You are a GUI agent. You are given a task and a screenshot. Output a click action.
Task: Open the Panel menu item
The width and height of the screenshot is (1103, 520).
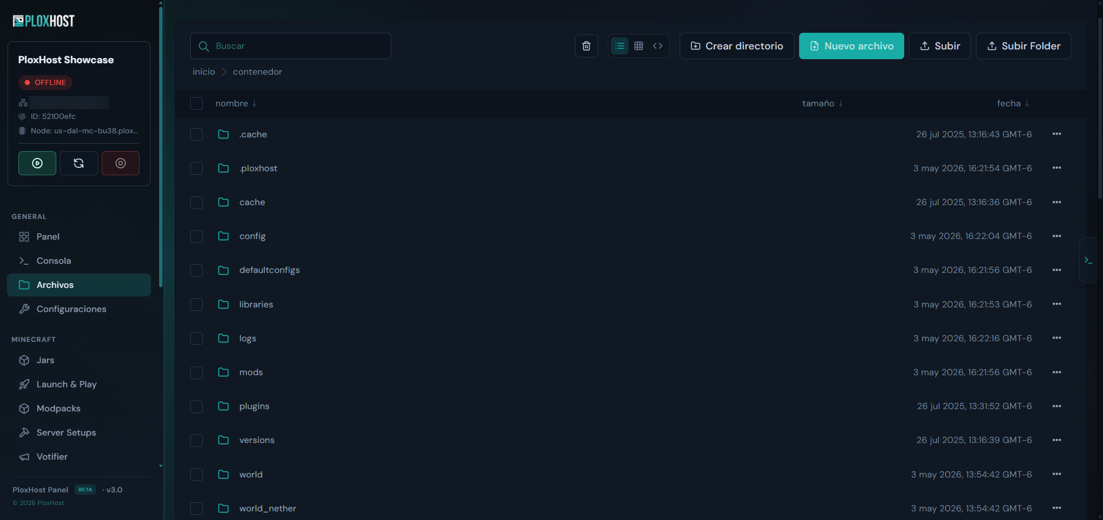pos(79,237)
